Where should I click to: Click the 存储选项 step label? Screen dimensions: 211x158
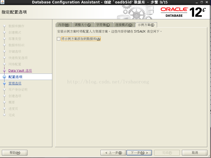(15, 51)
